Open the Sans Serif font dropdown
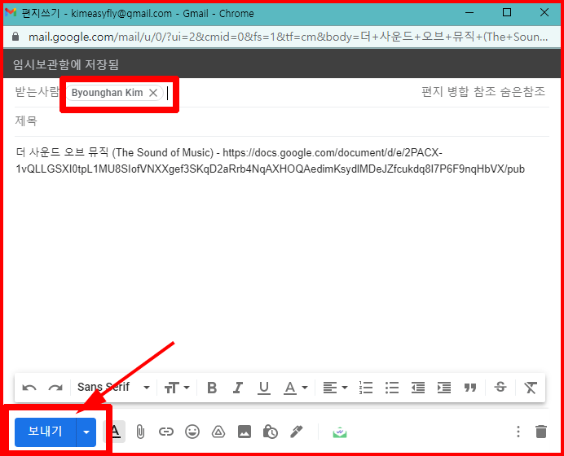Image resolution: width=564 pixels, height=456 pixels. click(x=113, y=387)
